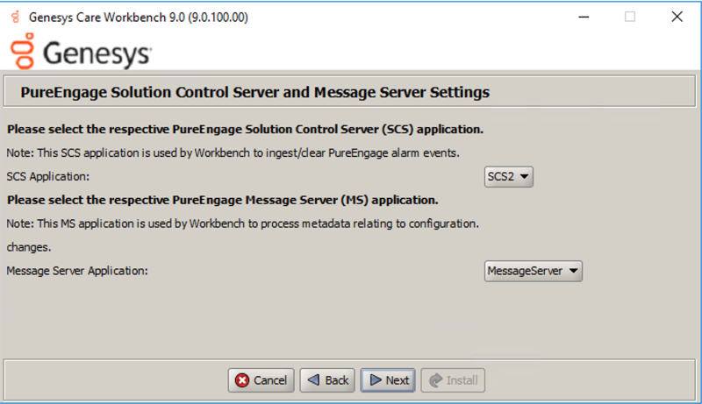The image size is (702, 404).
Task: Close the Genesys Care Workbench installer
Action: tap(677, 17)
